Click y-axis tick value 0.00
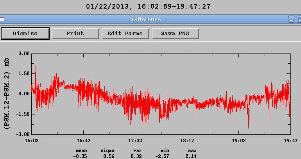The image size is (301, 159). click(24, 94)
